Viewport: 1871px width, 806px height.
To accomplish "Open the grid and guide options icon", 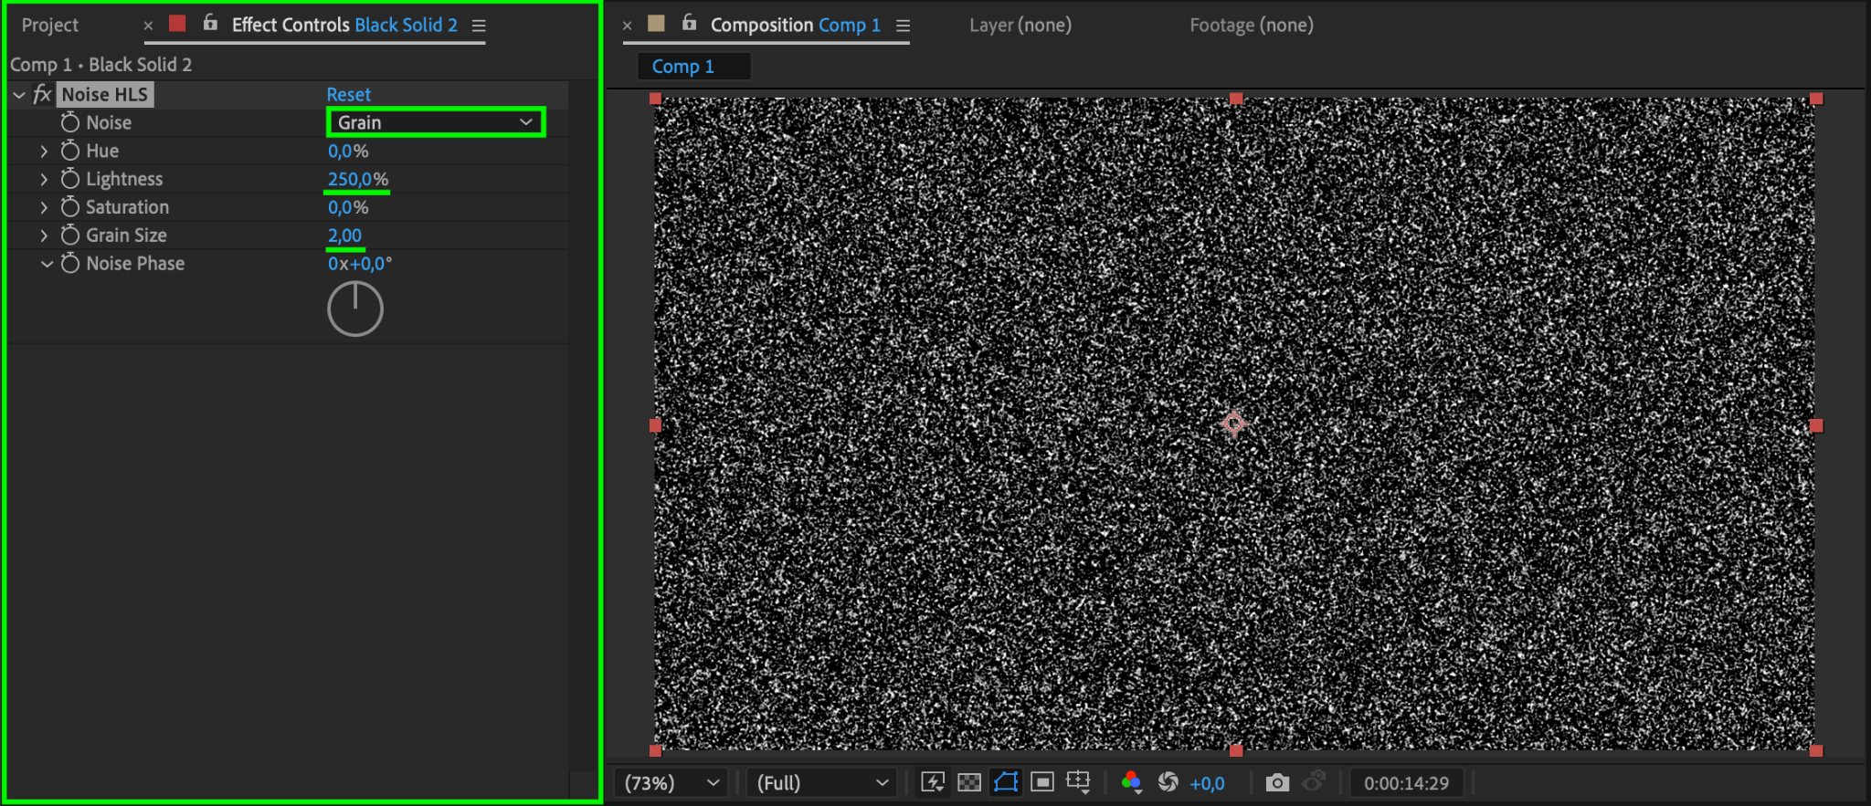I will [x=1079, y=781].
